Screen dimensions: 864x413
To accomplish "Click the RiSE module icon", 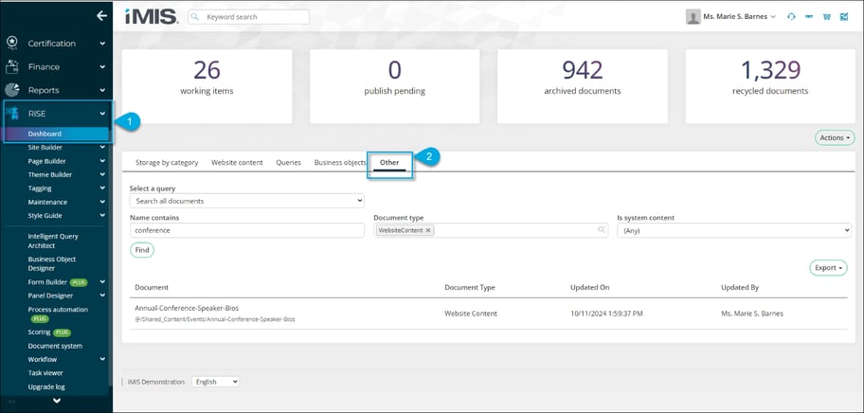I will click(12, 114).
